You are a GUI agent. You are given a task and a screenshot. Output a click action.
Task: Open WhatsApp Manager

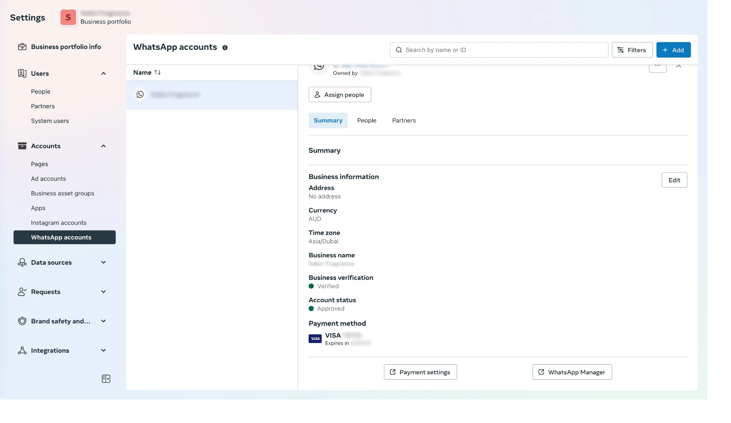572,372
